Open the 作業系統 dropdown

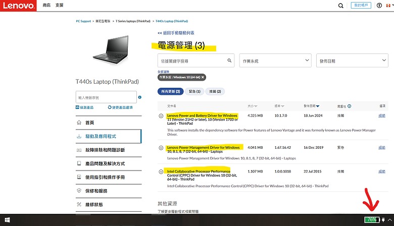pos(275,61)
